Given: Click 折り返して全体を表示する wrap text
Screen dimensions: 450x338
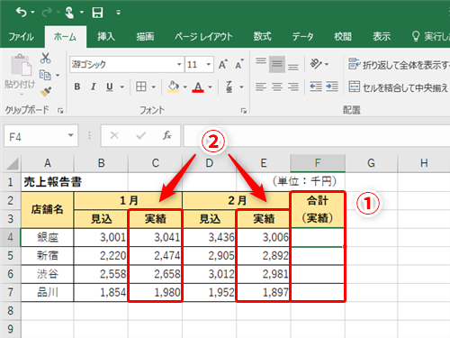Looking at the screenshot, I should (x=399, y=64).
